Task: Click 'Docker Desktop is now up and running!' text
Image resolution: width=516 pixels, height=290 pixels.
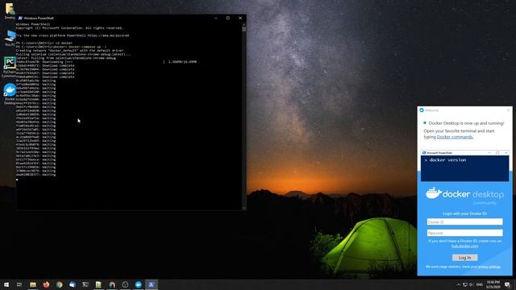Action: point(466,123)
